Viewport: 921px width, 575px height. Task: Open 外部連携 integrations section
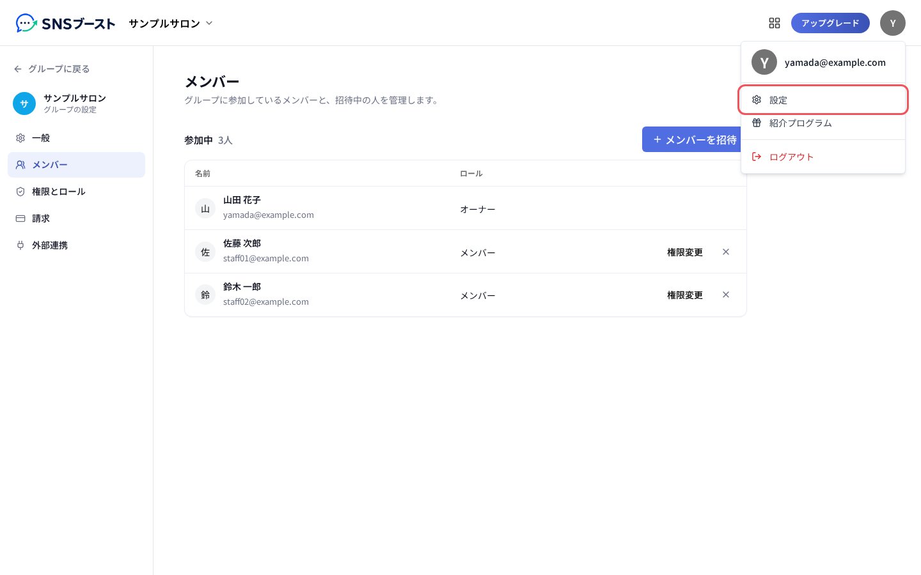coord(77,245)
